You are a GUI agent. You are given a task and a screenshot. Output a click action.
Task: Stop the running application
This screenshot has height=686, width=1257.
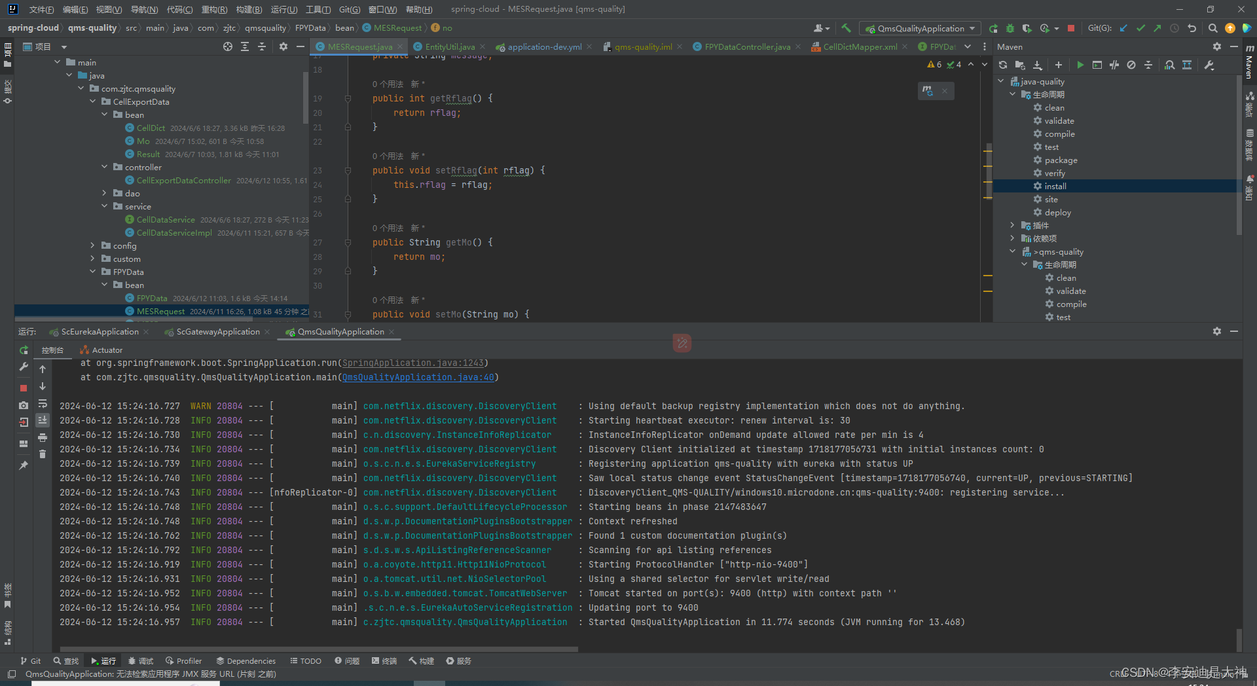[24, 387]
